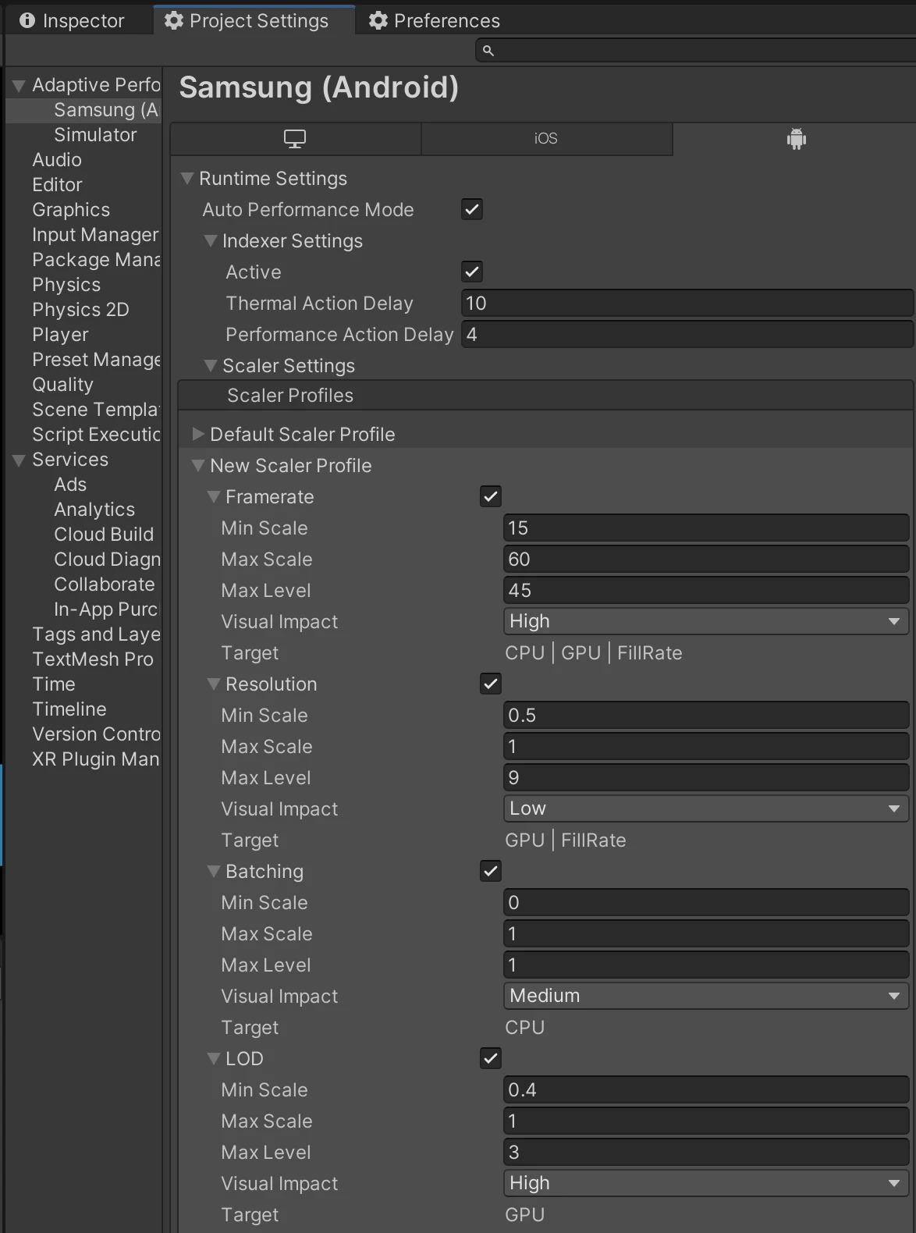Viewport: 916px width, 1233px height.
Task: Select Analytics under Services
Action: click(94, 510)
